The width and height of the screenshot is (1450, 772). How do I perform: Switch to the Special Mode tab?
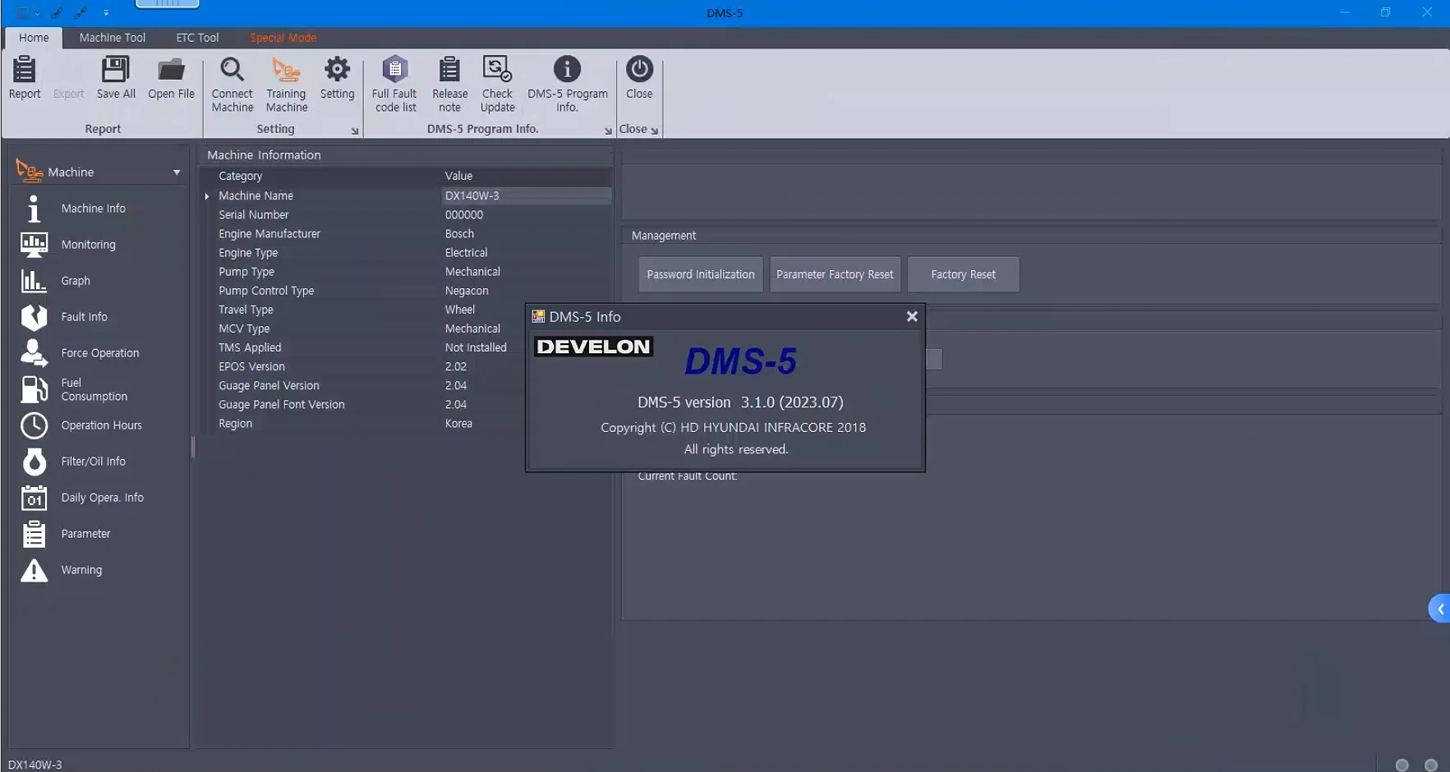click(283, 38)
